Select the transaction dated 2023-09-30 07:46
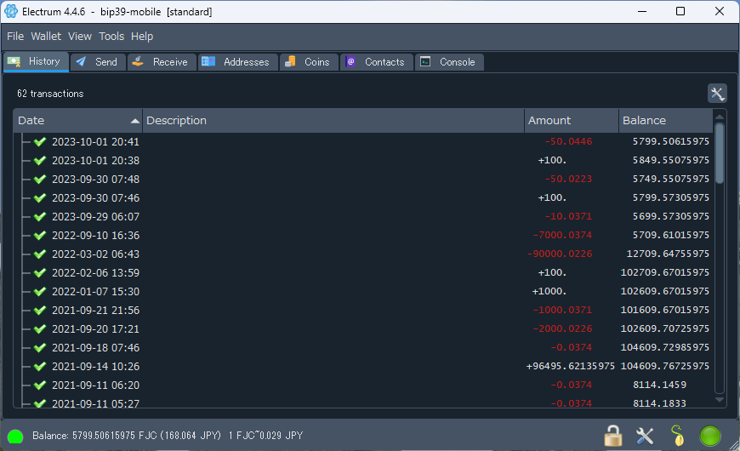Viewport: 740px width, 451px height. [x=363, y=198]
